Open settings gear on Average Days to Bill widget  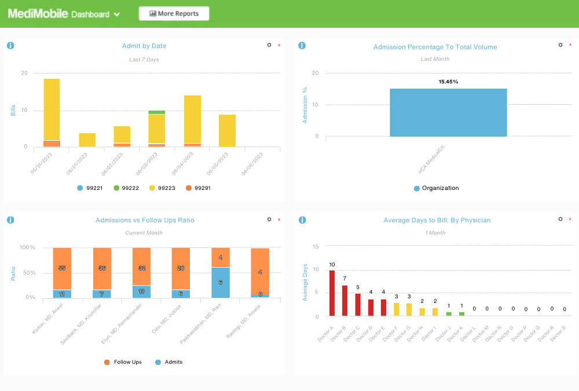(x=560, y=219)
